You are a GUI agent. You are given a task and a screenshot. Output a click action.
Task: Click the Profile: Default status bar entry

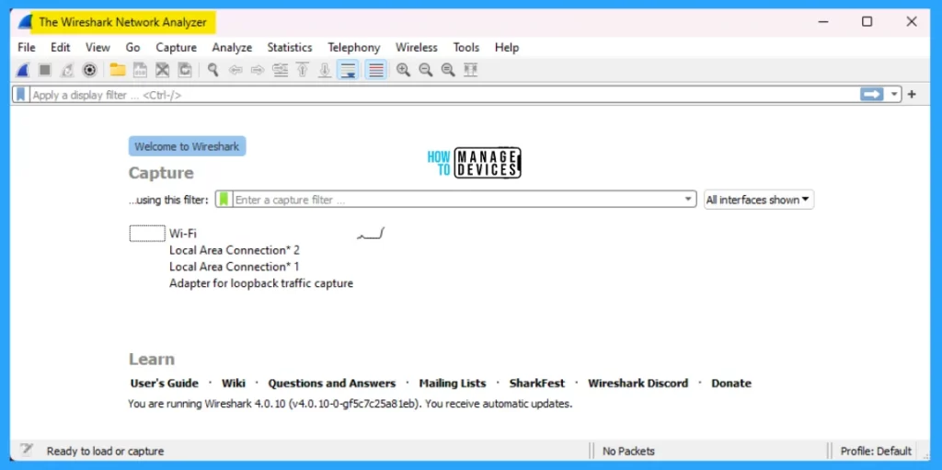coord(876,451)
